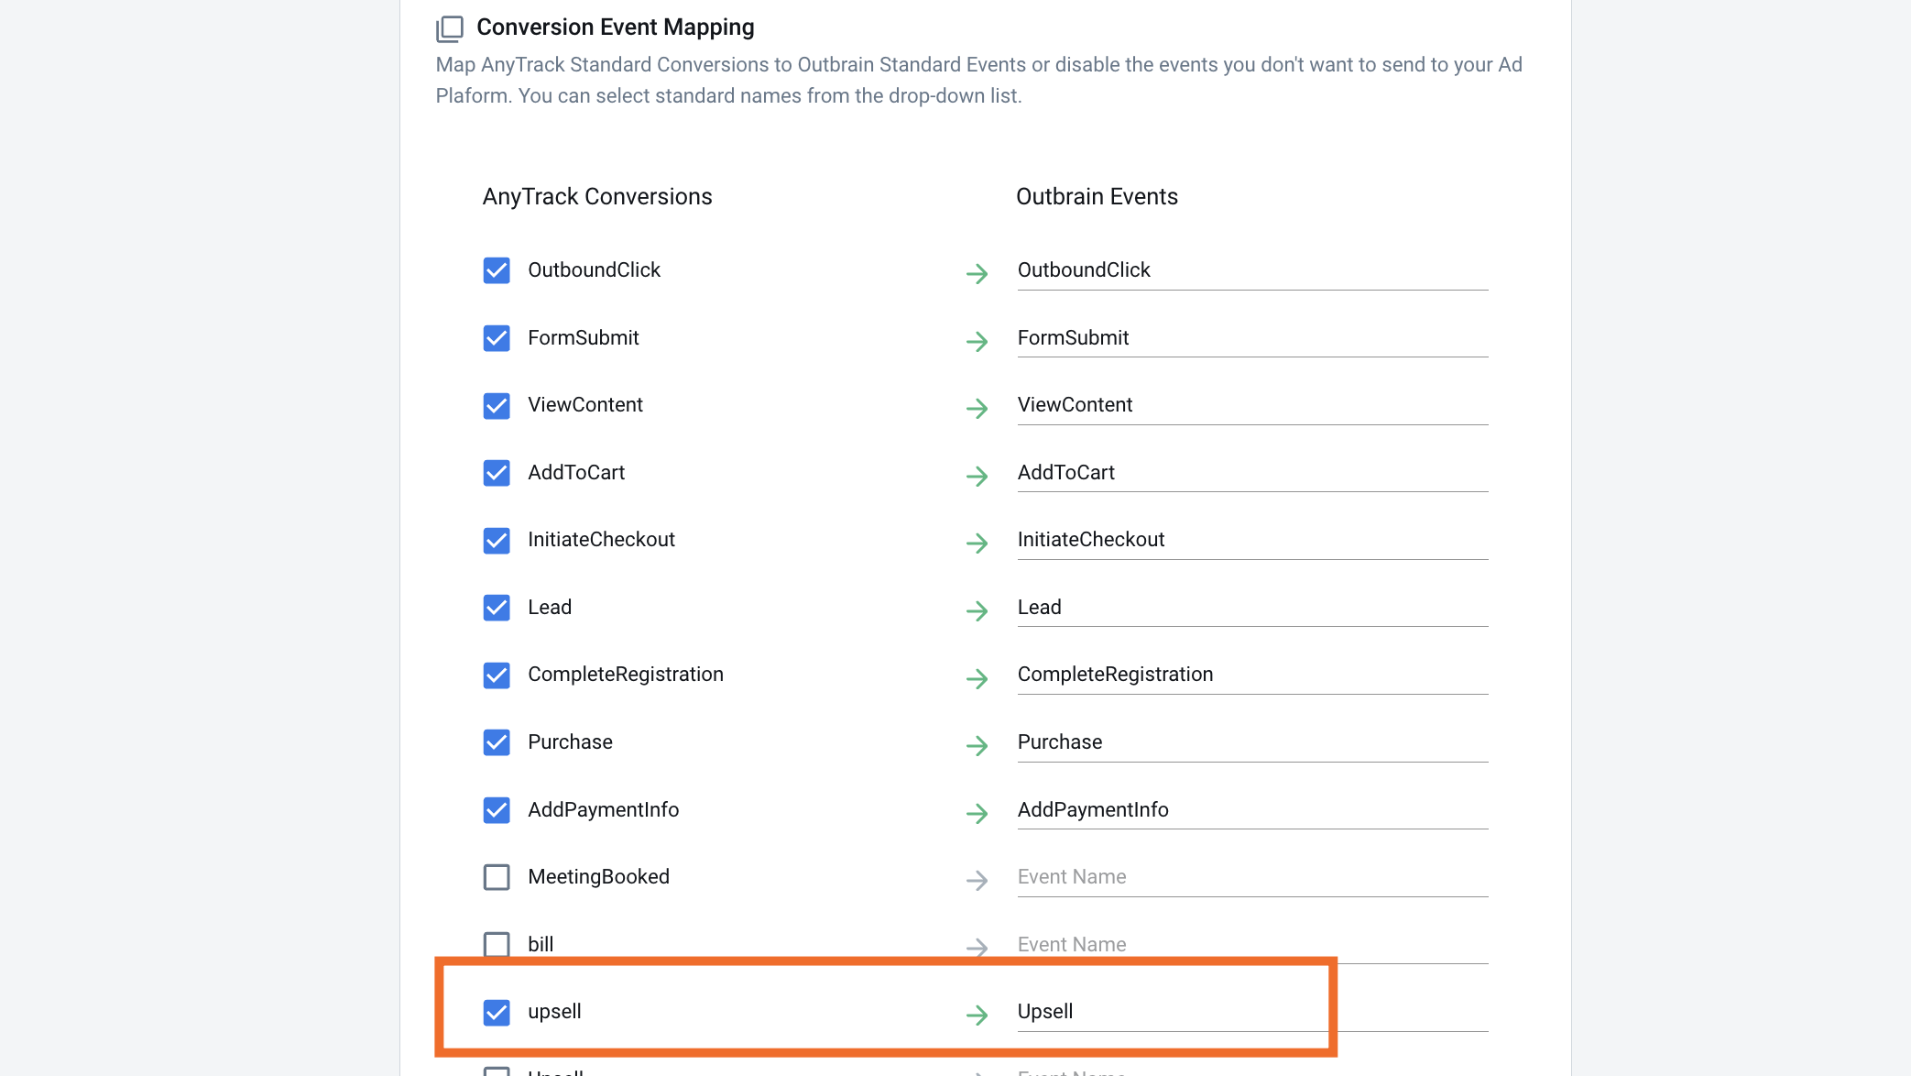Click the Conversion Event Mapping checkbox icon
This screenshot has height=1076, width=1911.
450,27
